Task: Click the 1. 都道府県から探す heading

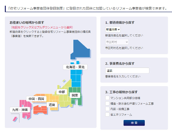Action: (x=120, y=22)
